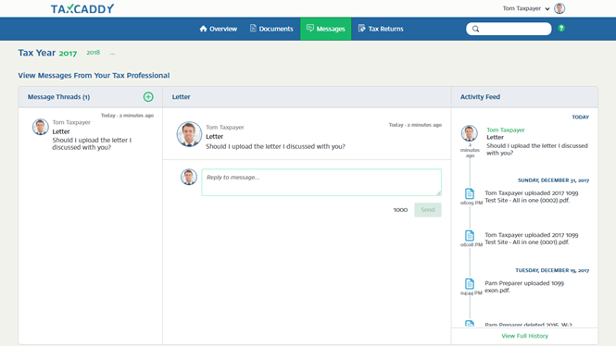Screen dimensions: 616x346
Task: Click the Send button
Action: [428, 210]
